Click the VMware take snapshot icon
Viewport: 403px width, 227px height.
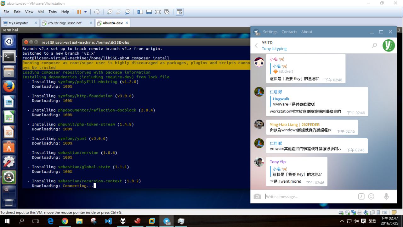click(x=109, y=12)
